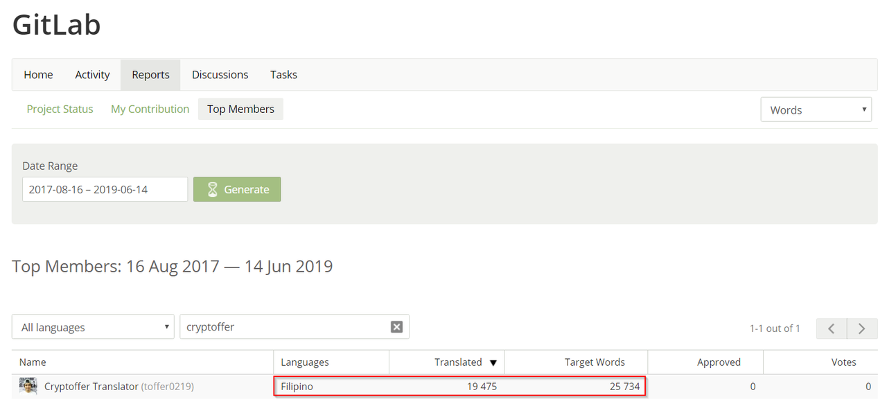Open the Words unit dropdown
This screenshot has width=887, height=413.
pos(816,109)
